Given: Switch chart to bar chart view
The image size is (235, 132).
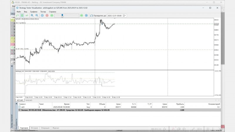Looking at the screenshot, I should click(x=17, y=16).
